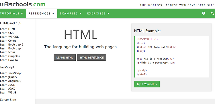This screenshot has height=104, width=215.
Task: Go to Learn AJAX
Action: pyautogui.click(x=7, y=89)
